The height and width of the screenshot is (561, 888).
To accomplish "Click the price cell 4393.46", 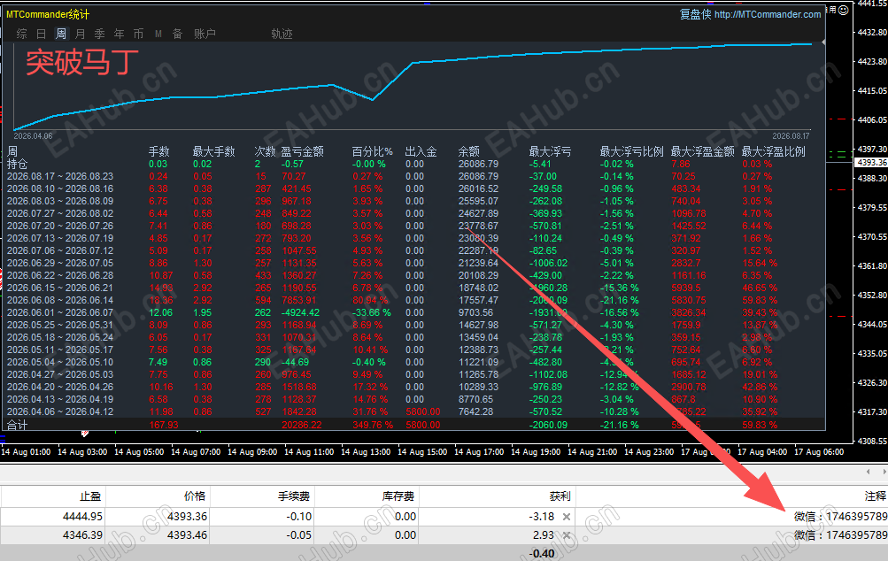I will (188, 535).
